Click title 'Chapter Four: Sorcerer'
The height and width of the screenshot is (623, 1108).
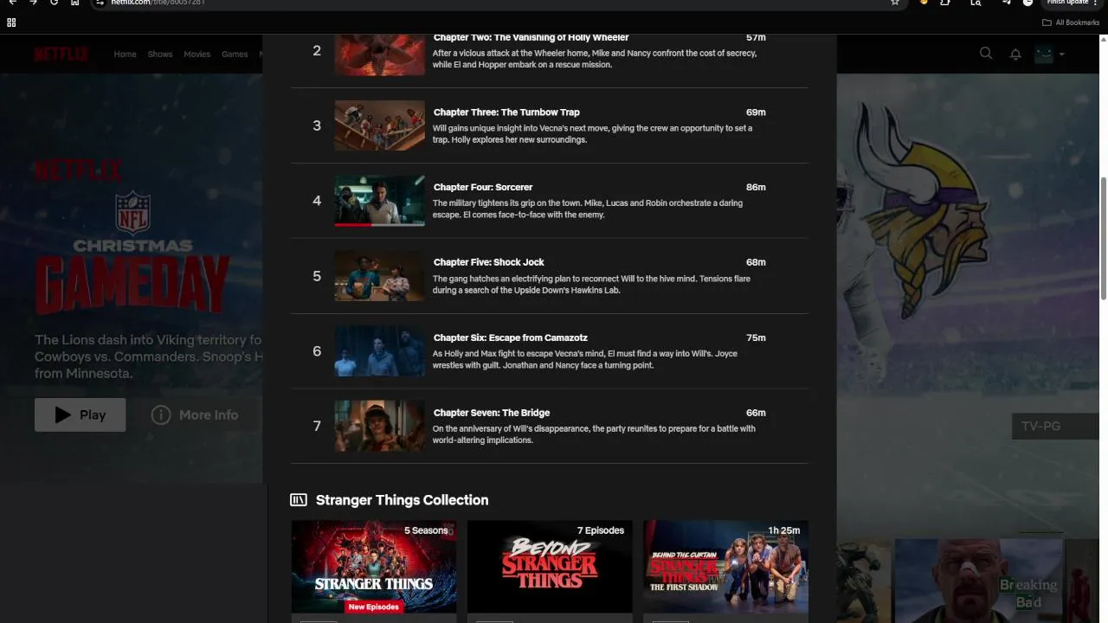pyautogui.click(x=482, y=188)
